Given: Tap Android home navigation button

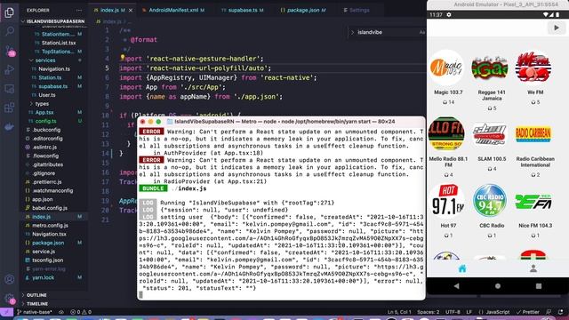Looking at the screenshot, I should pos(498,286).
